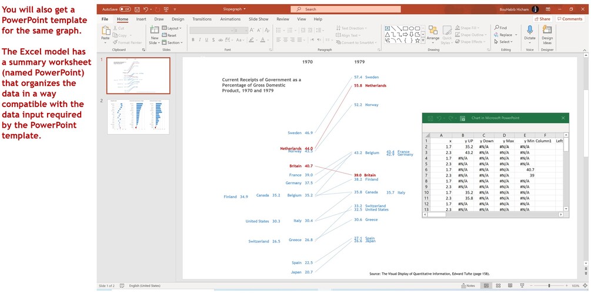Open Design Ideas pane
The height and width of the screenshot is (293, 591).
tap(547, 33)
